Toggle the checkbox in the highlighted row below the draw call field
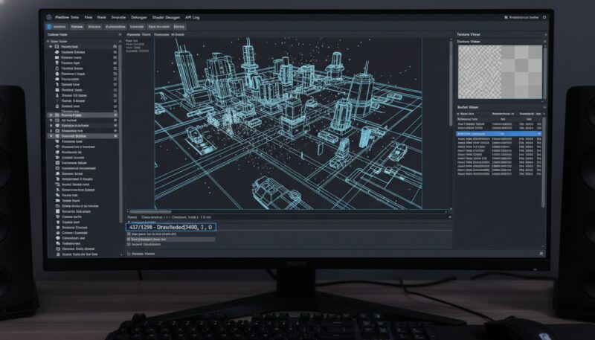The width and height of the screenshot is (595, 340). (x=132, y=239)
